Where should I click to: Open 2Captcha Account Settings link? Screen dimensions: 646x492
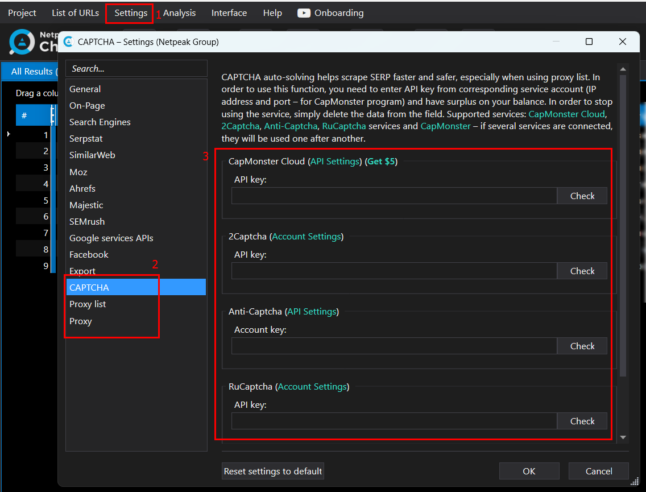307,236
